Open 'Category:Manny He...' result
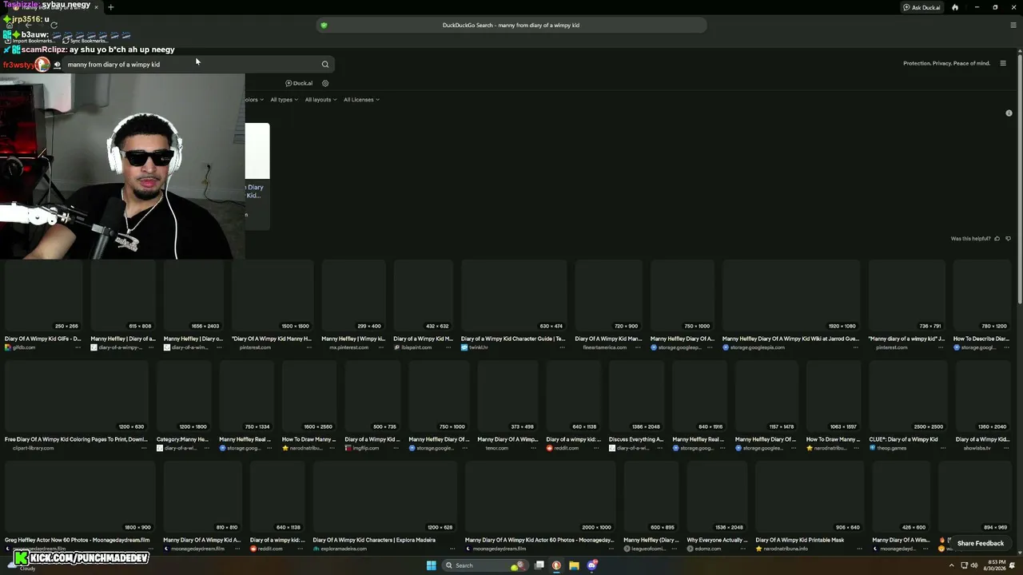This screenshot has width=1023, height=575. [x=182, y=439]
